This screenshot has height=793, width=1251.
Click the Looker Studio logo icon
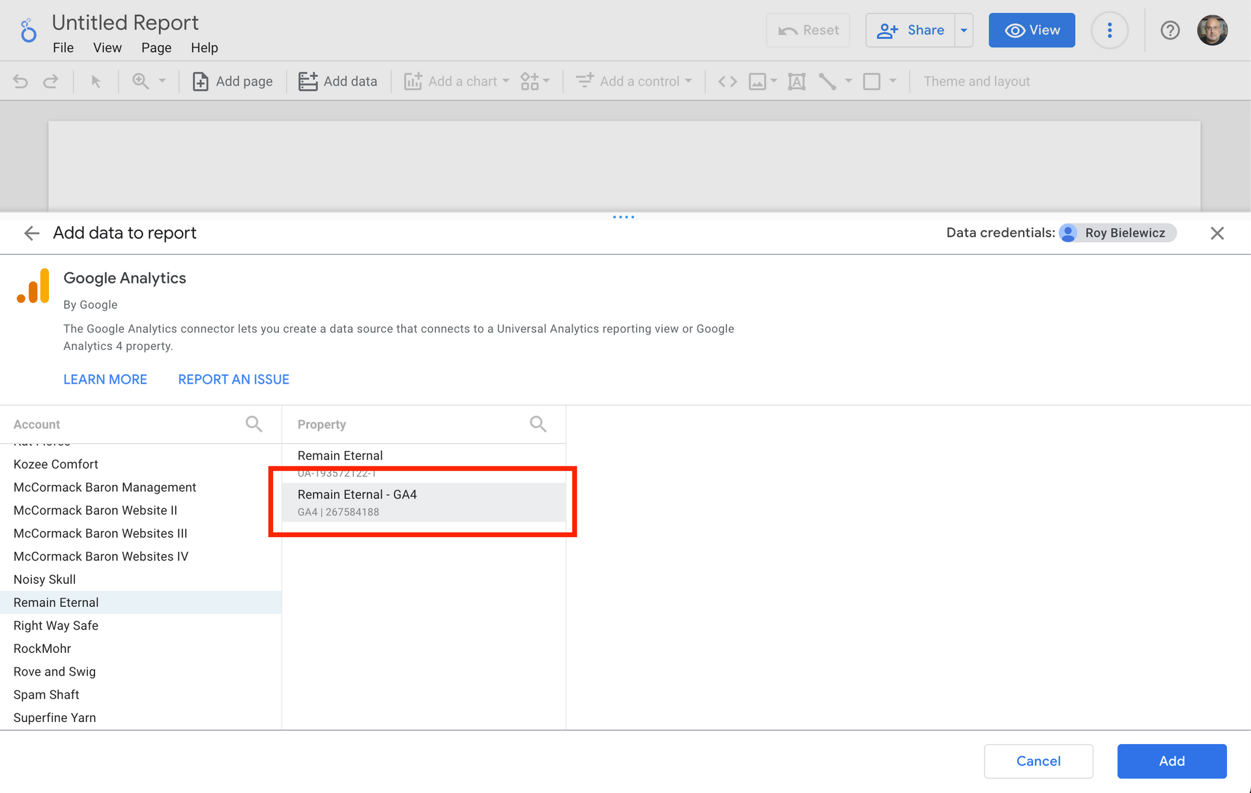tap(28, 31)
